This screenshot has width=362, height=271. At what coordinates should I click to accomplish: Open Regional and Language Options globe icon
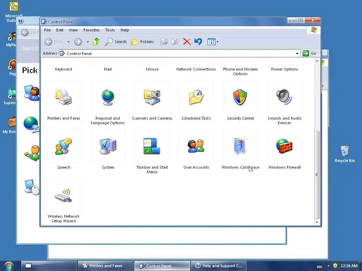[x=108, y=97]
